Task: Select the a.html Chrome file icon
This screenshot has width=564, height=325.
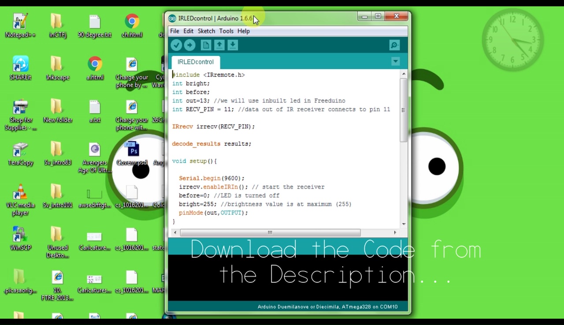Action: [x=95, y=68]
